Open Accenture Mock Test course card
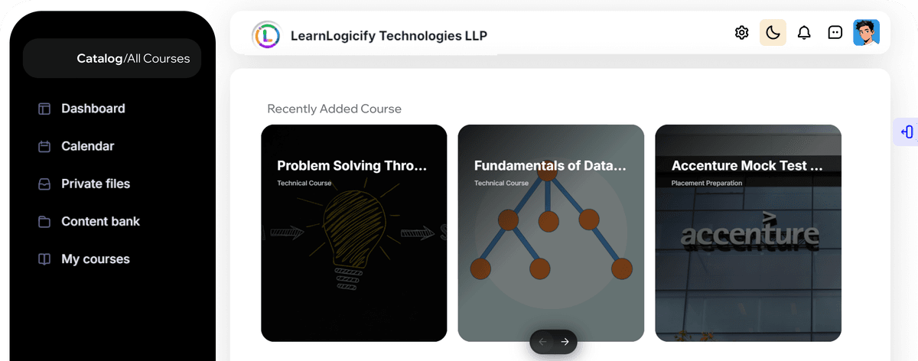Screen dimensions: 918x361 pos(748,233)
